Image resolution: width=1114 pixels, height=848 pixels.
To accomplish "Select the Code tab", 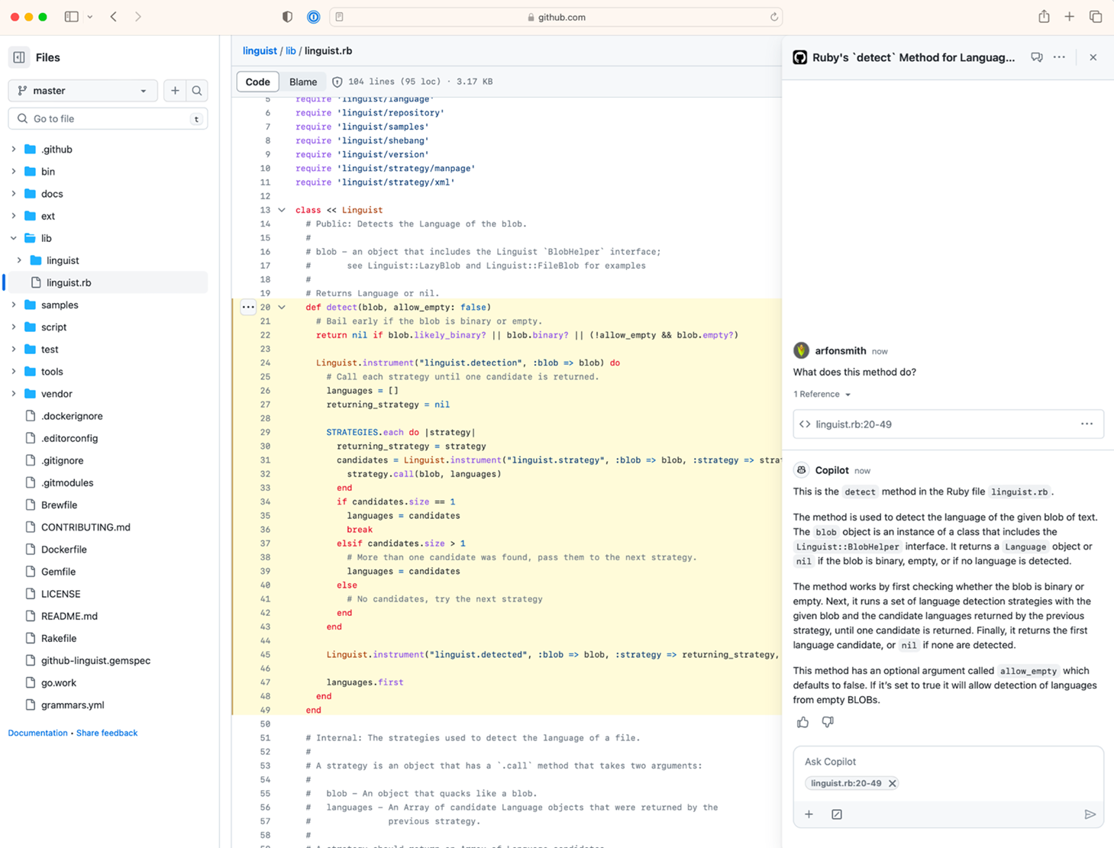I will pos(257,82).
